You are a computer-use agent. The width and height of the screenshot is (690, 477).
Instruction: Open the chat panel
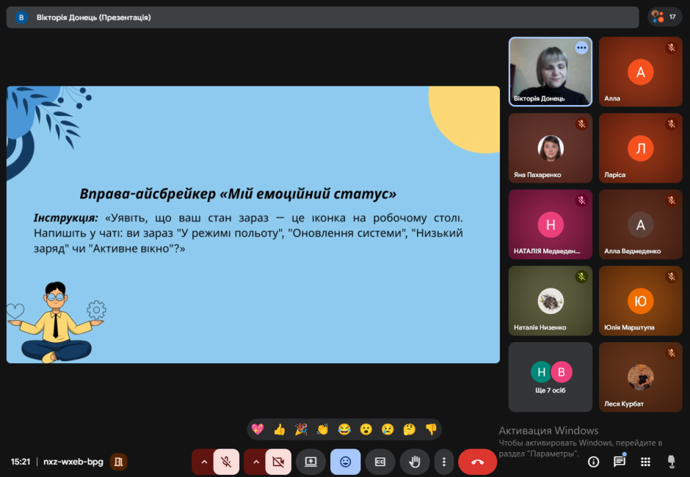tap(619, 462)
